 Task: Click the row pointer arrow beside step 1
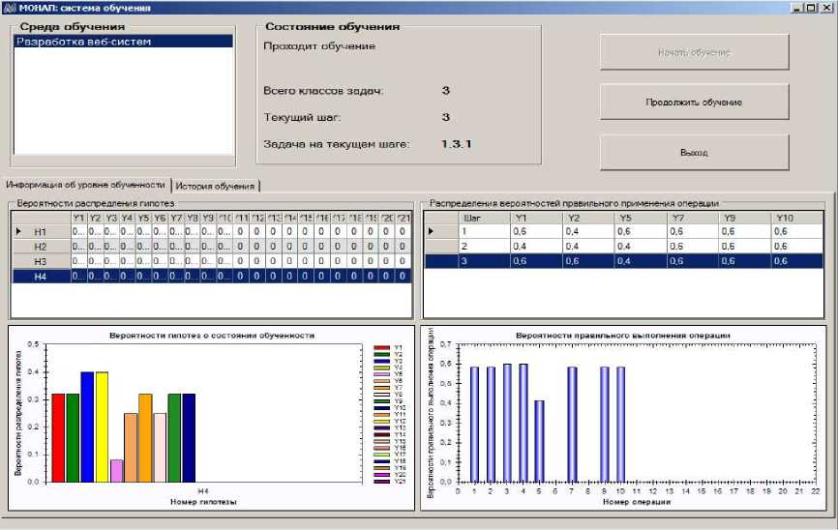click(x=432, y=232)
